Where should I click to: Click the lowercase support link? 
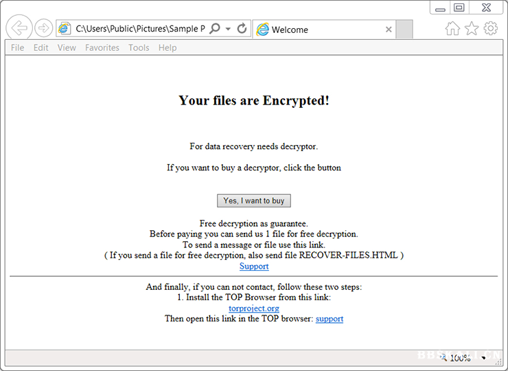pyautogui.click(x=330, y=319)
